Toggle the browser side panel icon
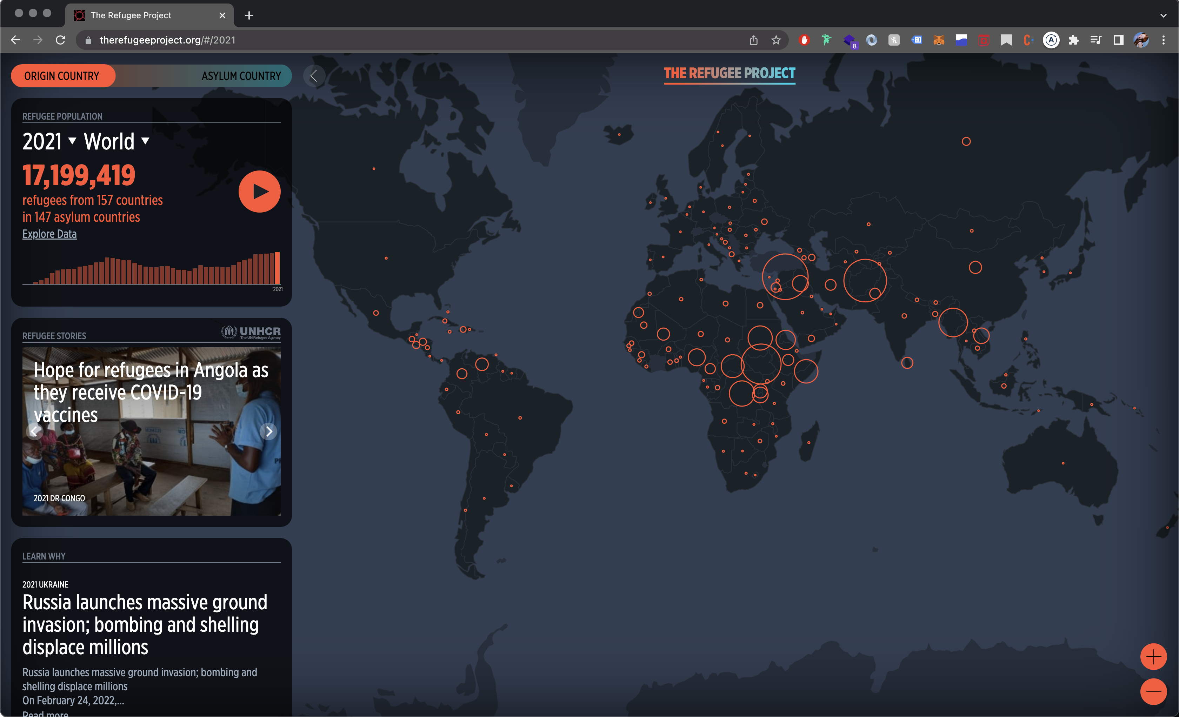The image size is (1179, 717). tap(1118, 40)
